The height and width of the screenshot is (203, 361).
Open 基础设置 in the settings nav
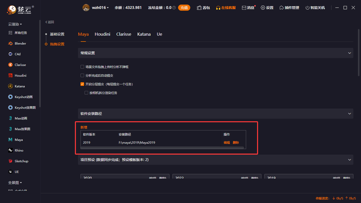tap(57, 34)
